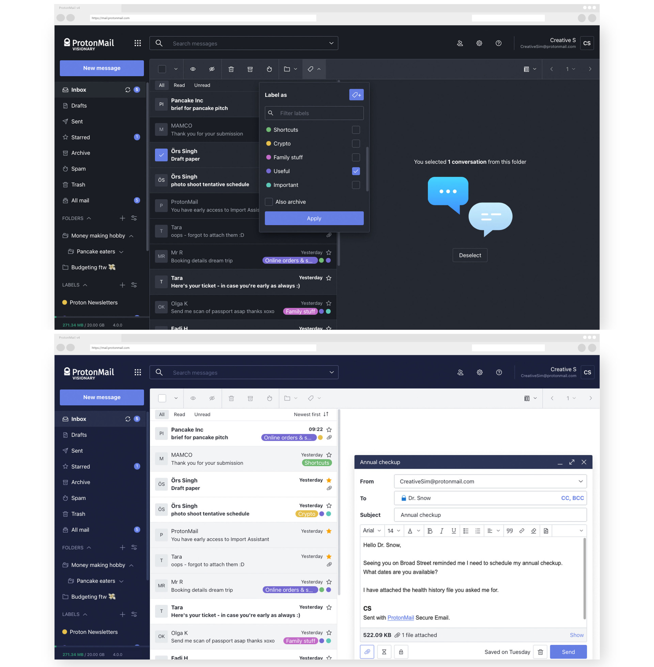
Task: Open Arial font dropdown in composer
Action: pyautogui.click(x=372, y=531)
